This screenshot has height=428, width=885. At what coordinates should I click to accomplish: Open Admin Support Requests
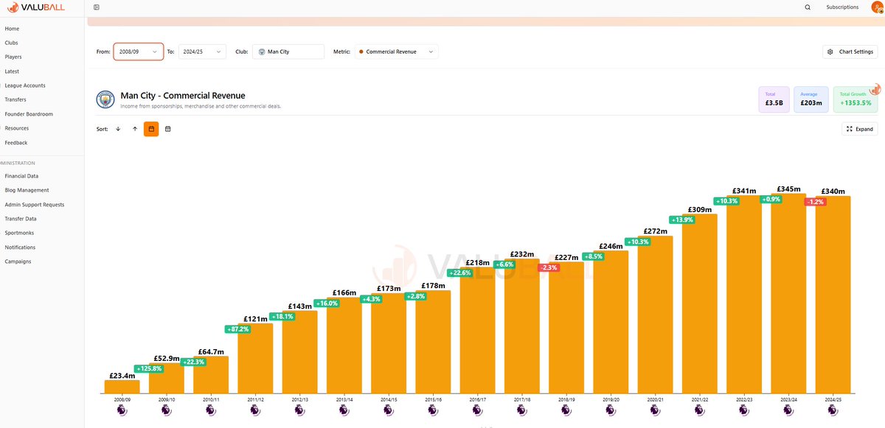point(34,205)
